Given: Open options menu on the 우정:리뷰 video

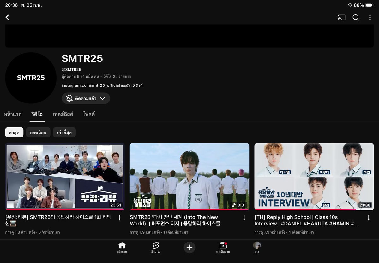Looking at the screenshot, I should pyautogui.click(x=119, y=218).
